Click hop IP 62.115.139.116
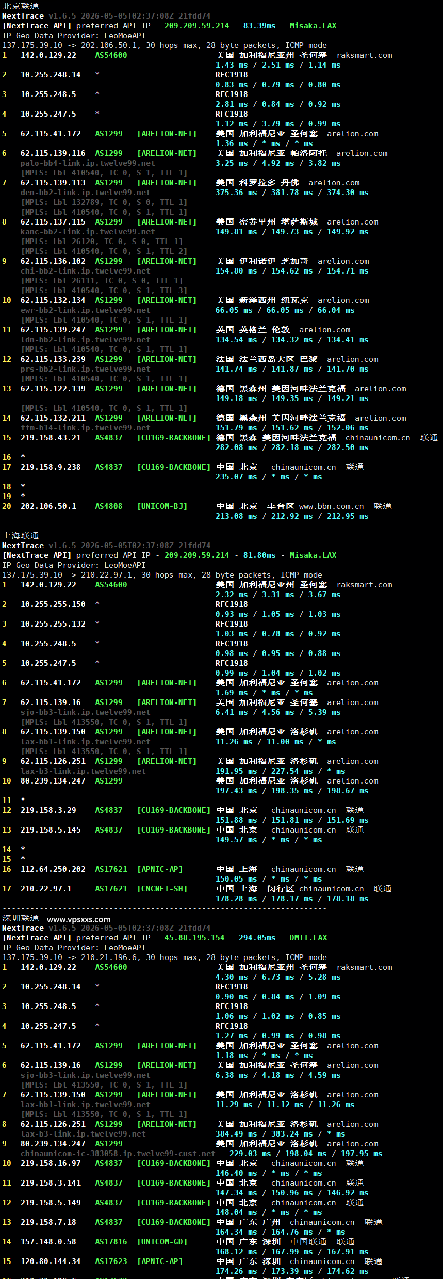Screen dimensions: 443x1279 53,153
